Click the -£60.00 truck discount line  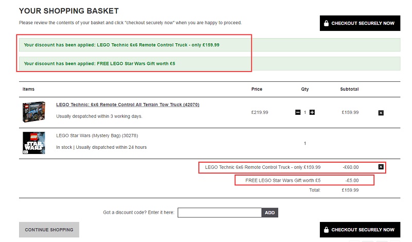[x=350, y=167]
